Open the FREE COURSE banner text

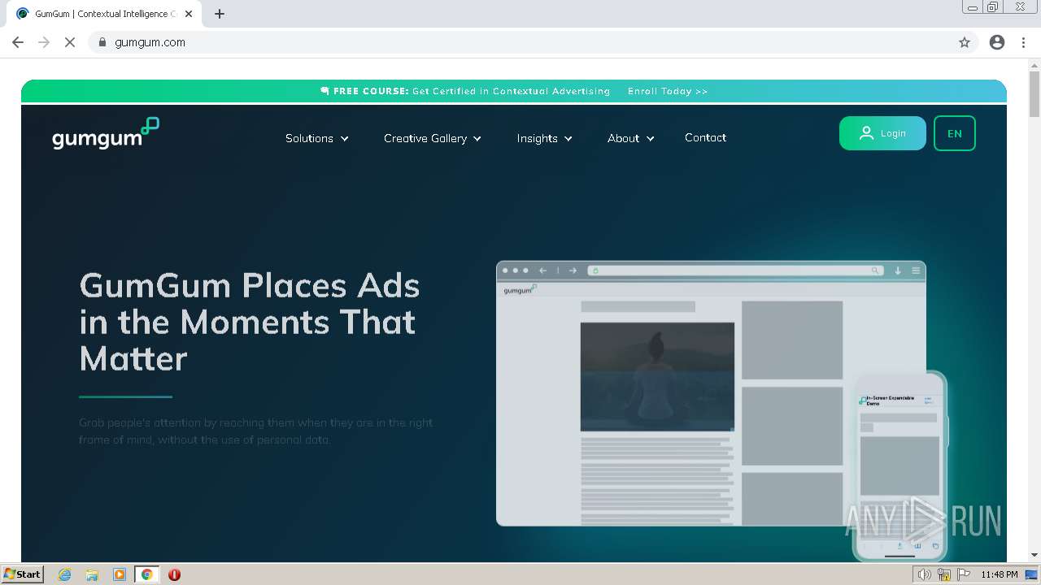(x=471, y=91)
